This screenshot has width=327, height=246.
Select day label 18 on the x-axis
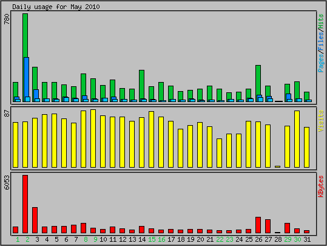[181, 239]
